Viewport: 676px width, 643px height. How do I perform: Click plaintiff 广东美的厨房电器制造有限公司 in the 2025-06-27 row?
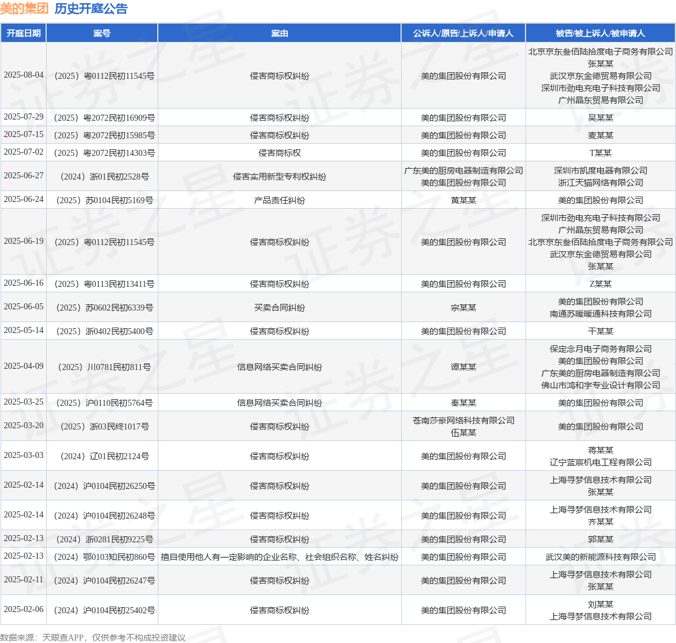click(x=464, y=170)
